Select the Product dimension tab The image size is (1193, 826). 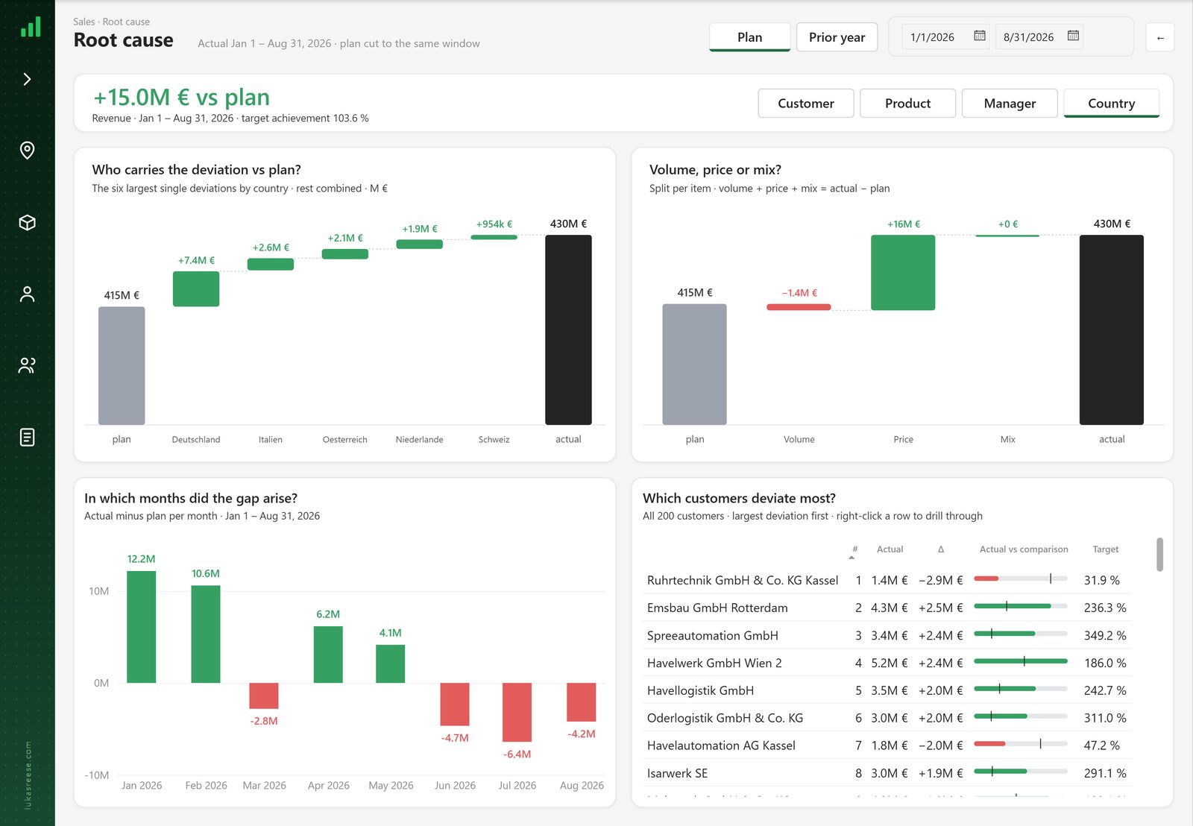(x=907, y=104)
